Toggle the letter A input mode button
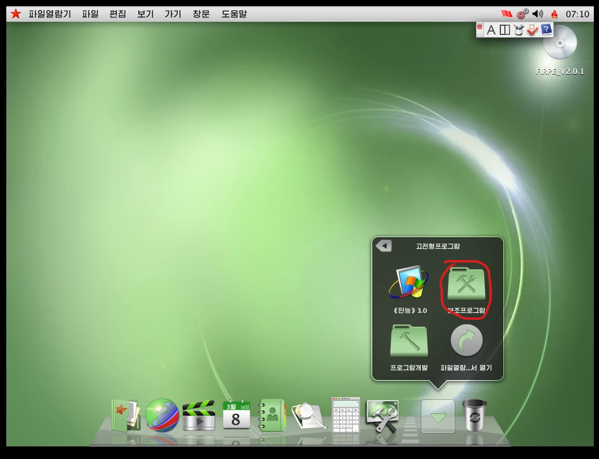Image resolution: width=599 pixels, height=459 pixels. pos(491,30)
